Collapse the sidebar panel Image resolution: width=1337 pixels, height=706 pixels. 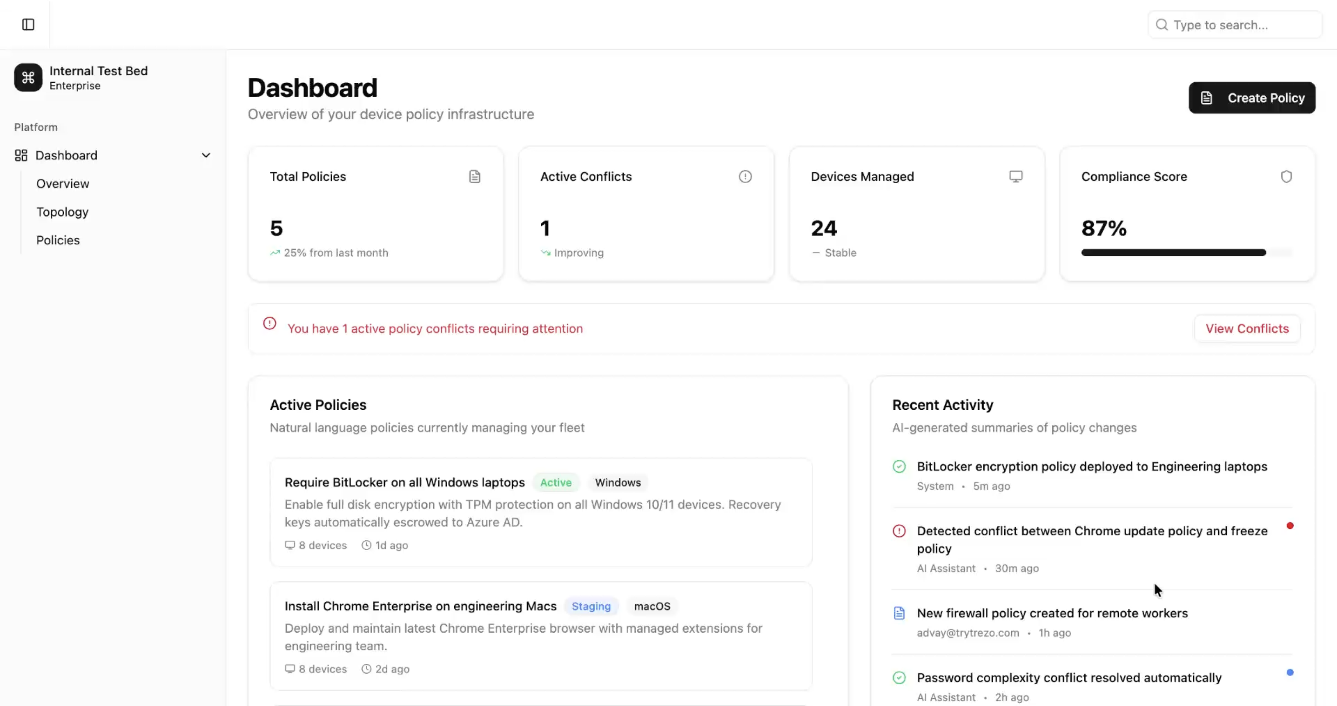click(27, 24)
